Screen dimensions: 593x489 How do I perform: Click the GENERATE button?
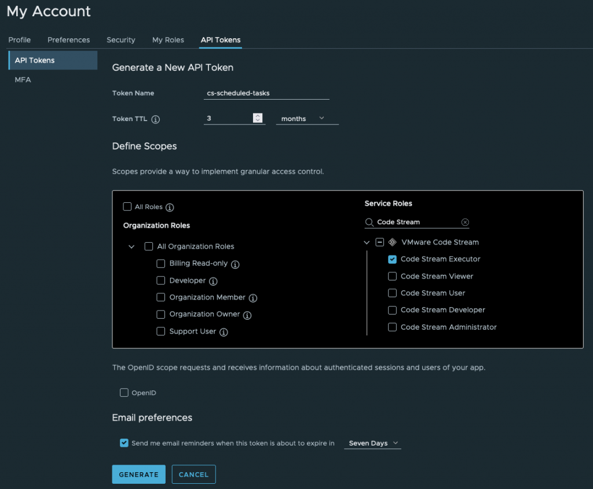pos(138,474)
